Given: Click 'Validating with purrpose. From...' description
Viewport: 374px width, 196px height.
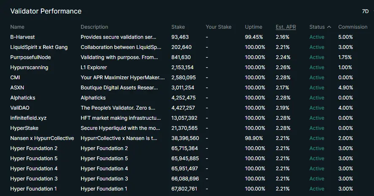Looking at the screenshot, I should click(119, 57).
